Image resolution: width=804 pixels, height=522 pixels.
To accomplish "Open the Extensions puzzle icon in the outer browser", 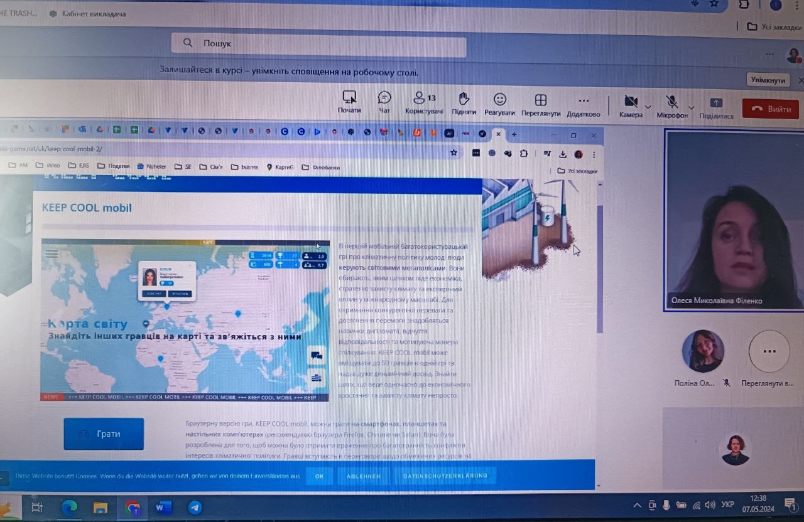I will tap(745, 4).
